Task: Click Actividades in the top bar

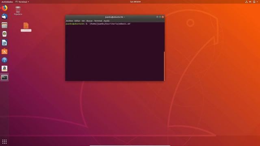Action: [7, 2]
